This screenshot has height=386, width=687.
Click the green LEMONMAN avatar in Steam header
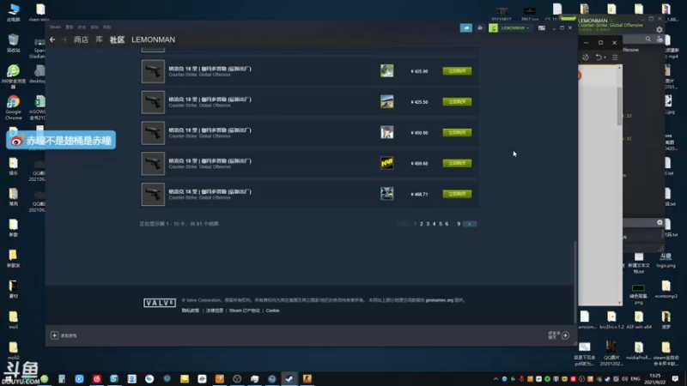pos(493,28)
